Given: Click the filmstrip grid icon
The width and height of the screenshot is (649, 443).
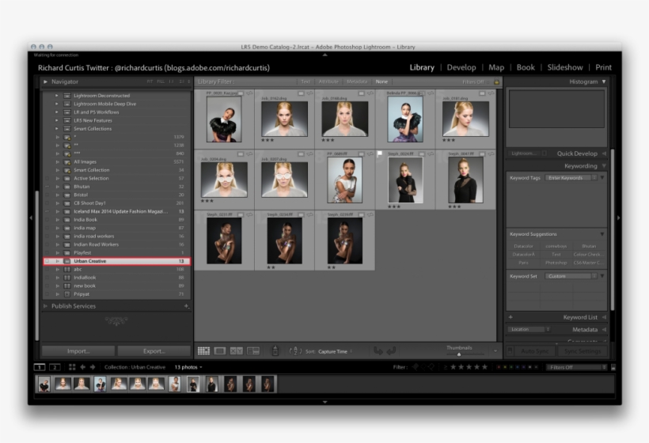Looking at the screenshot, I should (x=72, y=367).
